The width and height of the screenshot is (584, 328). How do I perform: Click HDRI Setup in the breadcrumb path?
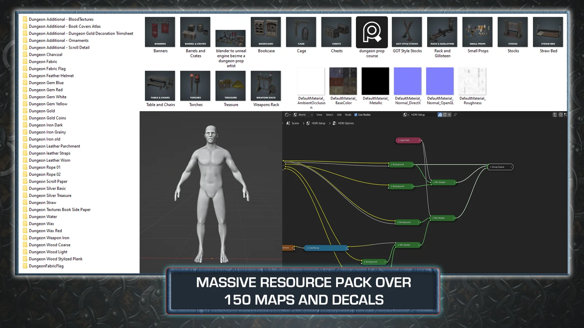(318, 123)
